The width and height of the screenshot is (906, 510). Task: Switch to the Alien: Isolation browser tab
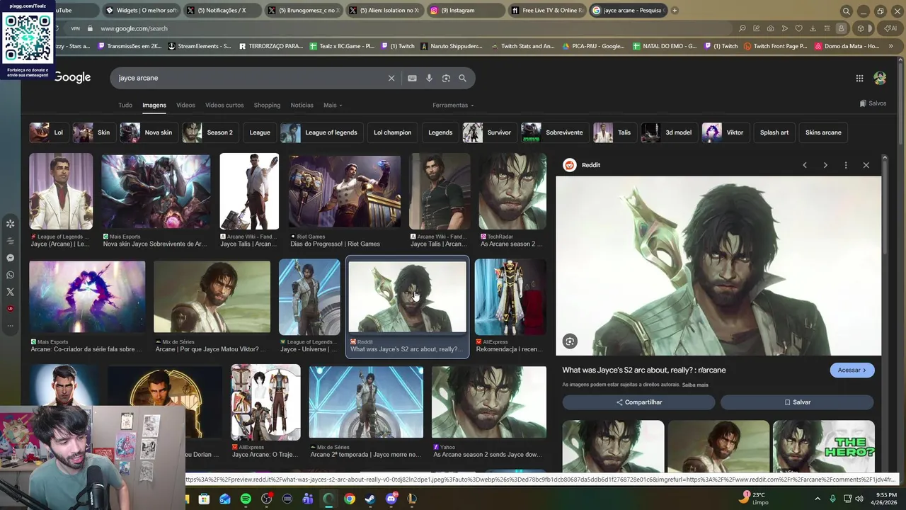(384, 11)
